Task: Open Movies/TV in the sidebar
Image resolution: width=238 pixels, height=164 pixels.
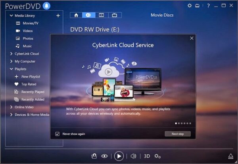Action: pyautogui.click(x=27, y=23)
